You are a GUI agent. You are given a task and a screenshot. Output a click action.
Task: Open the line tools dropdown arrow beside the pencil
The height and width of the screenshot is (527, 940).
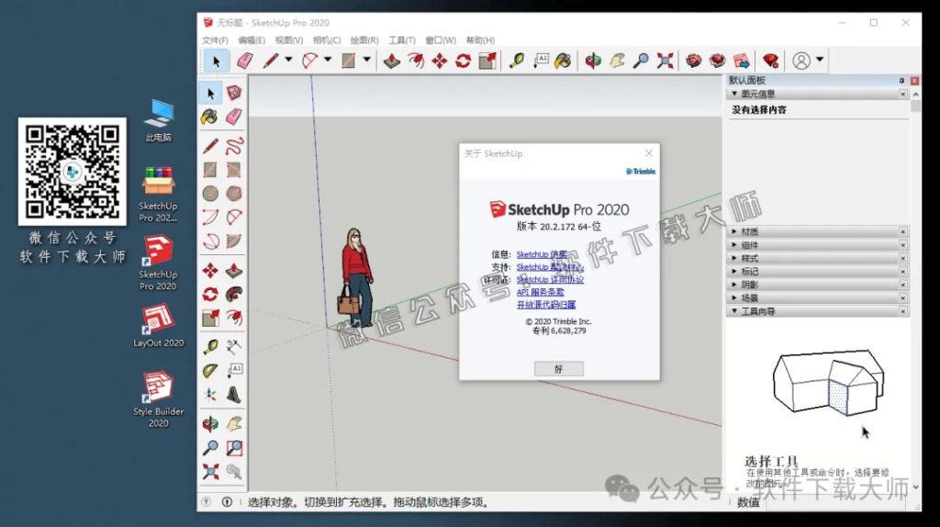point(288,60)
